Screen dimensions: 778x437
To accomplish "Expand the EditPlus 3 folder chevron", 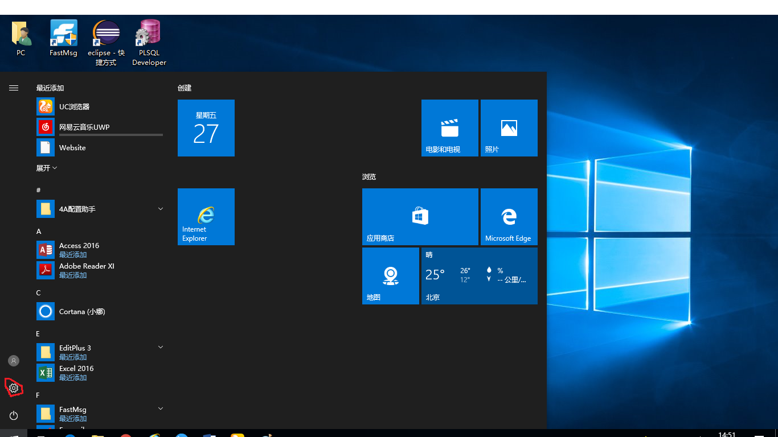I will [161, 347].
